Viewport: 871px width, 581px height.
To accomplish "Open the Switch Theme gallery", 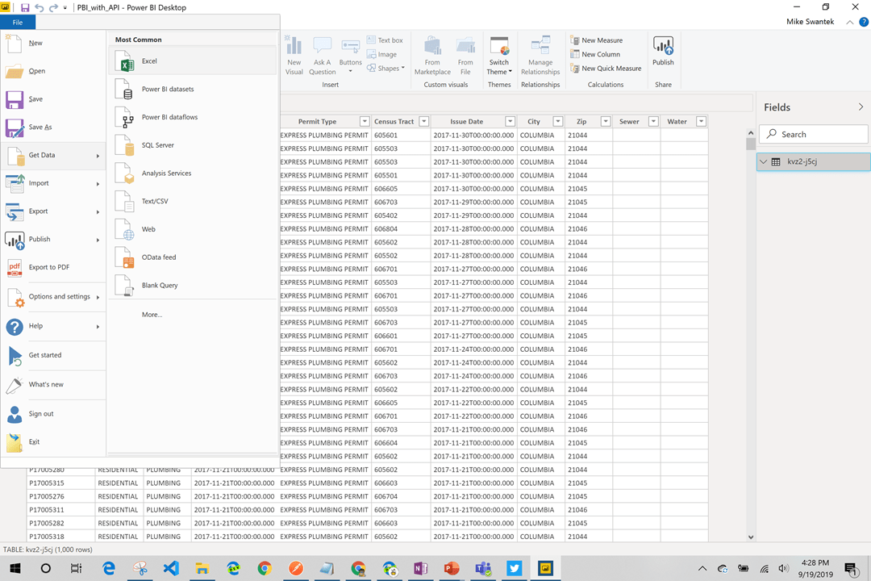I will 499,55.
